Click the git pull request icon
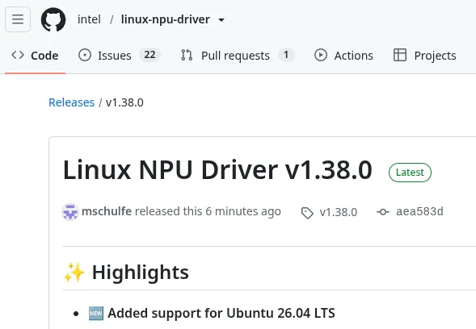This screenshot has width=476, height=329. coord(187,55)
